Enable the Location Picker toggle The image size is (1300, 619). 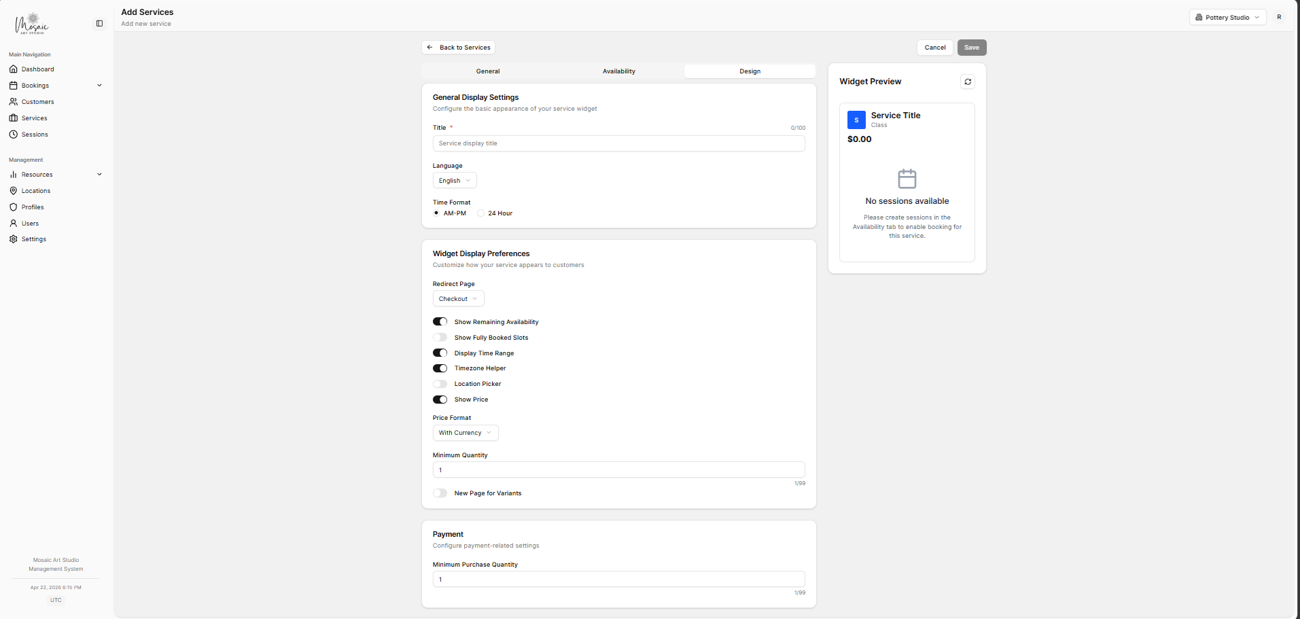[x=440, y=383]
